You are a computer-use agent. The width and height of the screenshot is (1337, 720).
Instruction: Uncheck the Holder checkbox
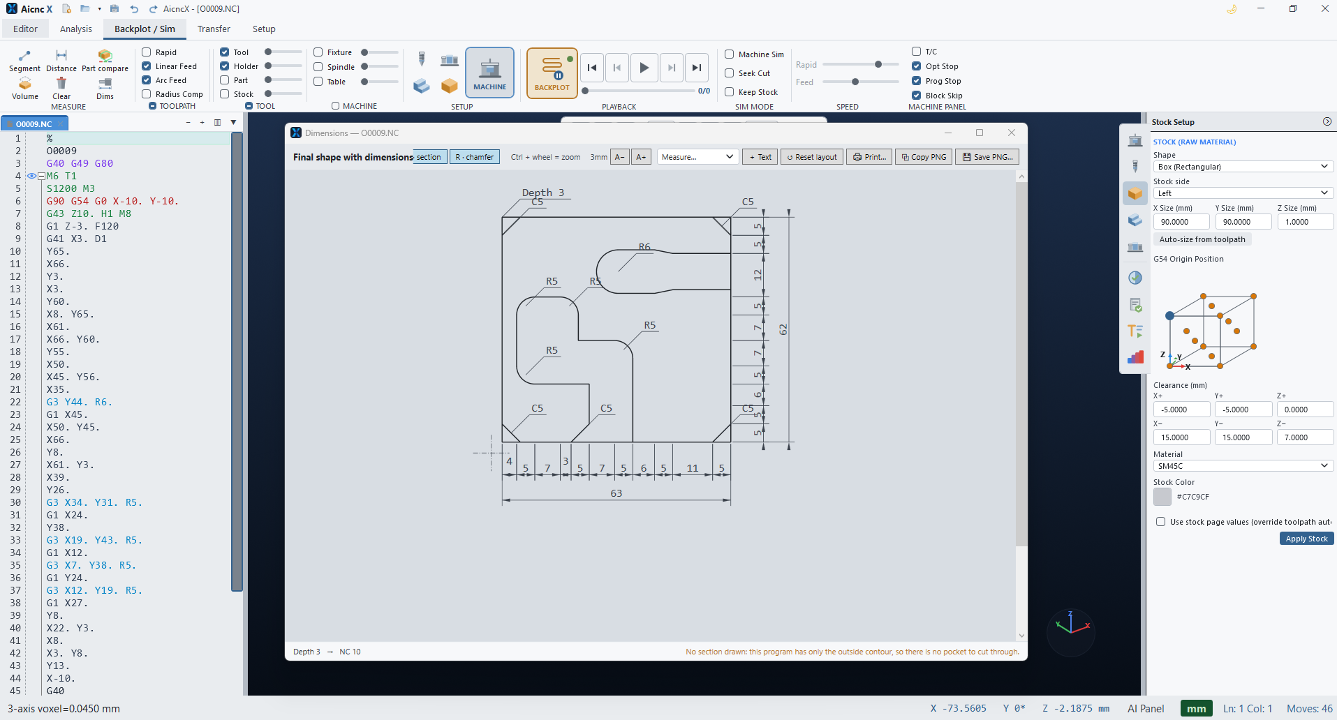[x=225, y=66]
